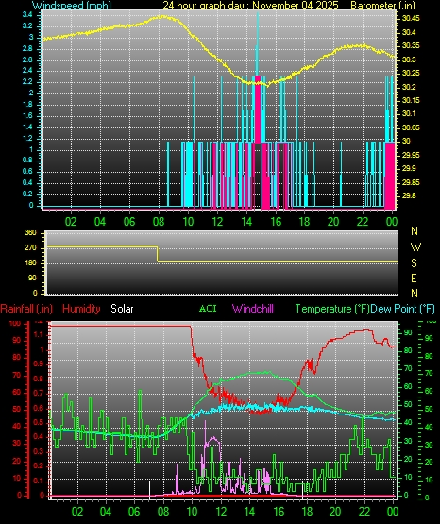Click the 0.7 rainfall scale value

click(x=39, y=393)
